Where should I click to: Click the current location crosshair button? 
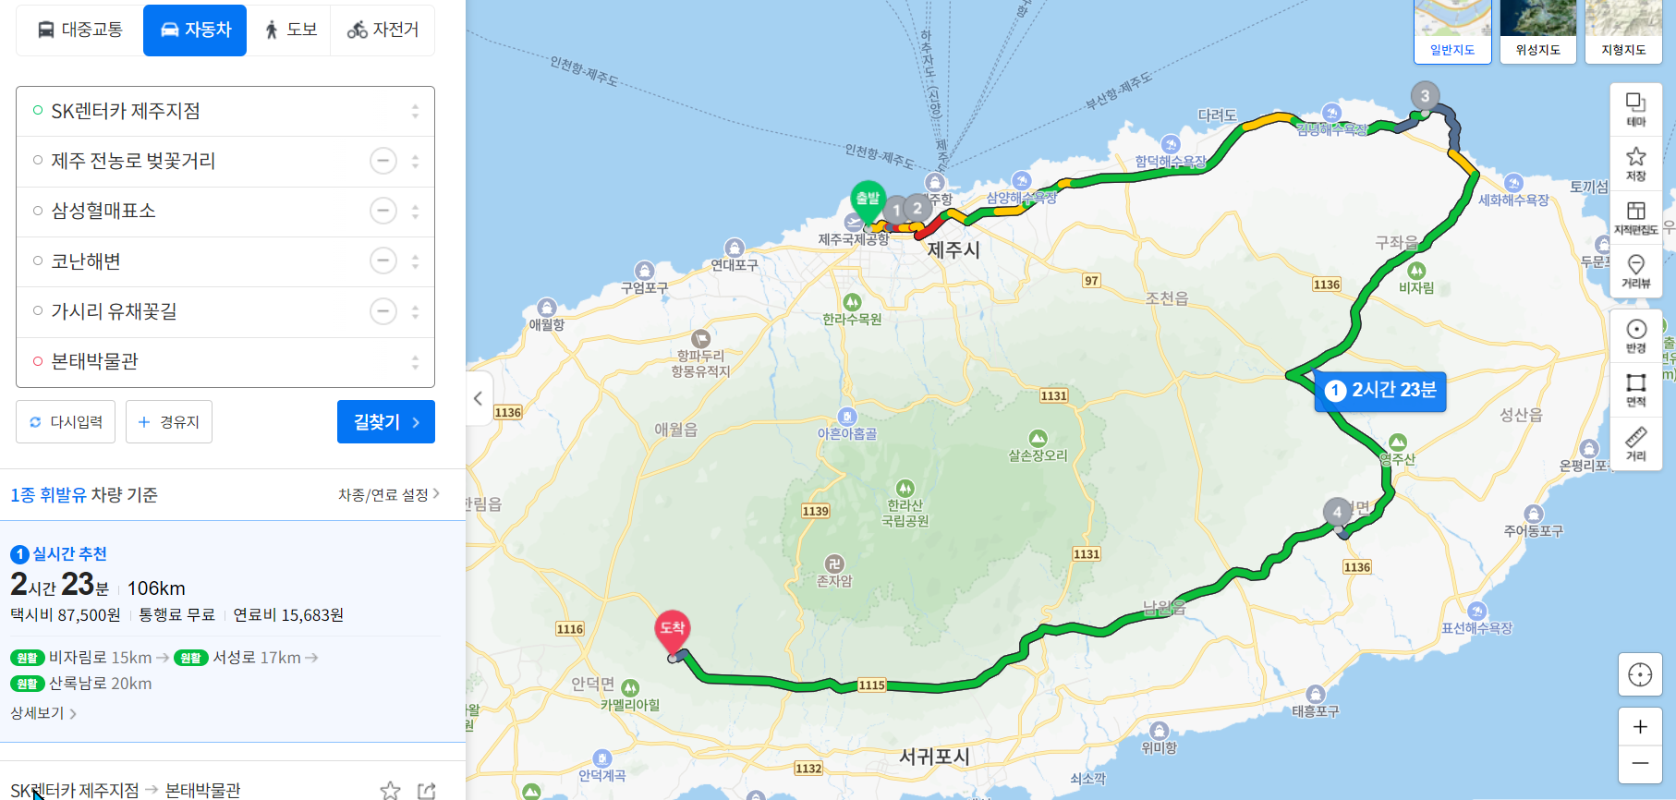coord(1640,675)
